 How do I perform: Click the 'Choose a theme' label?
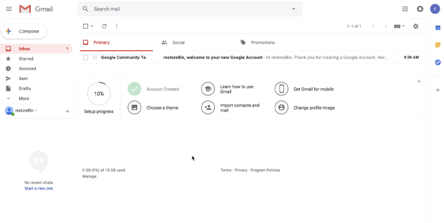pos(162,108)
